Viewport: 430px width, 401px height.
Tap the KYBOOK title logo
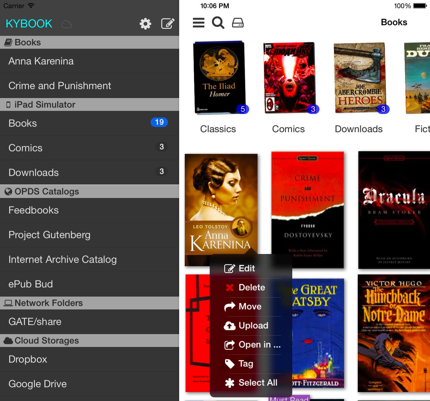click(x=29, y=24)
